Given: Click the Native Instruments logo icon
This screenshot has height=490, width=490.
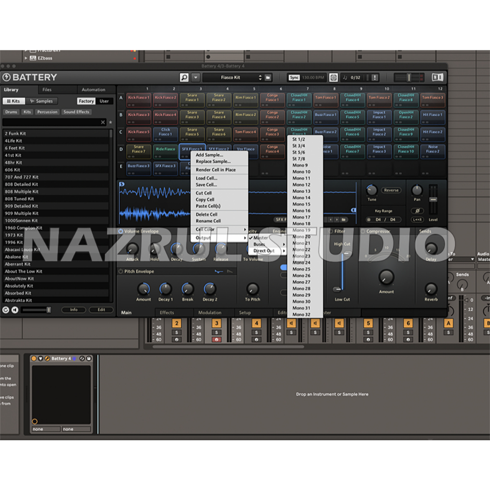Looking at the screenshot, I should pos(437,77).
